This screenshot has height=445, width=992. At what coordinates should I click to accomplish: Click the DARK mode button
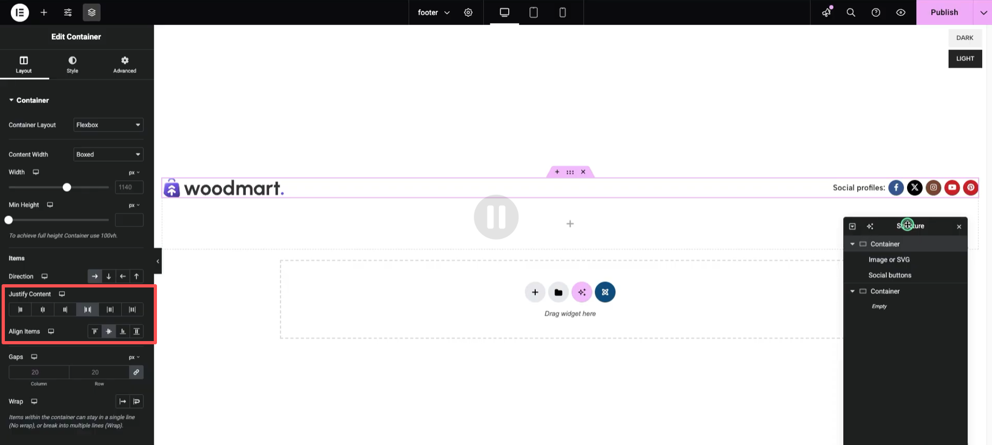965,38
